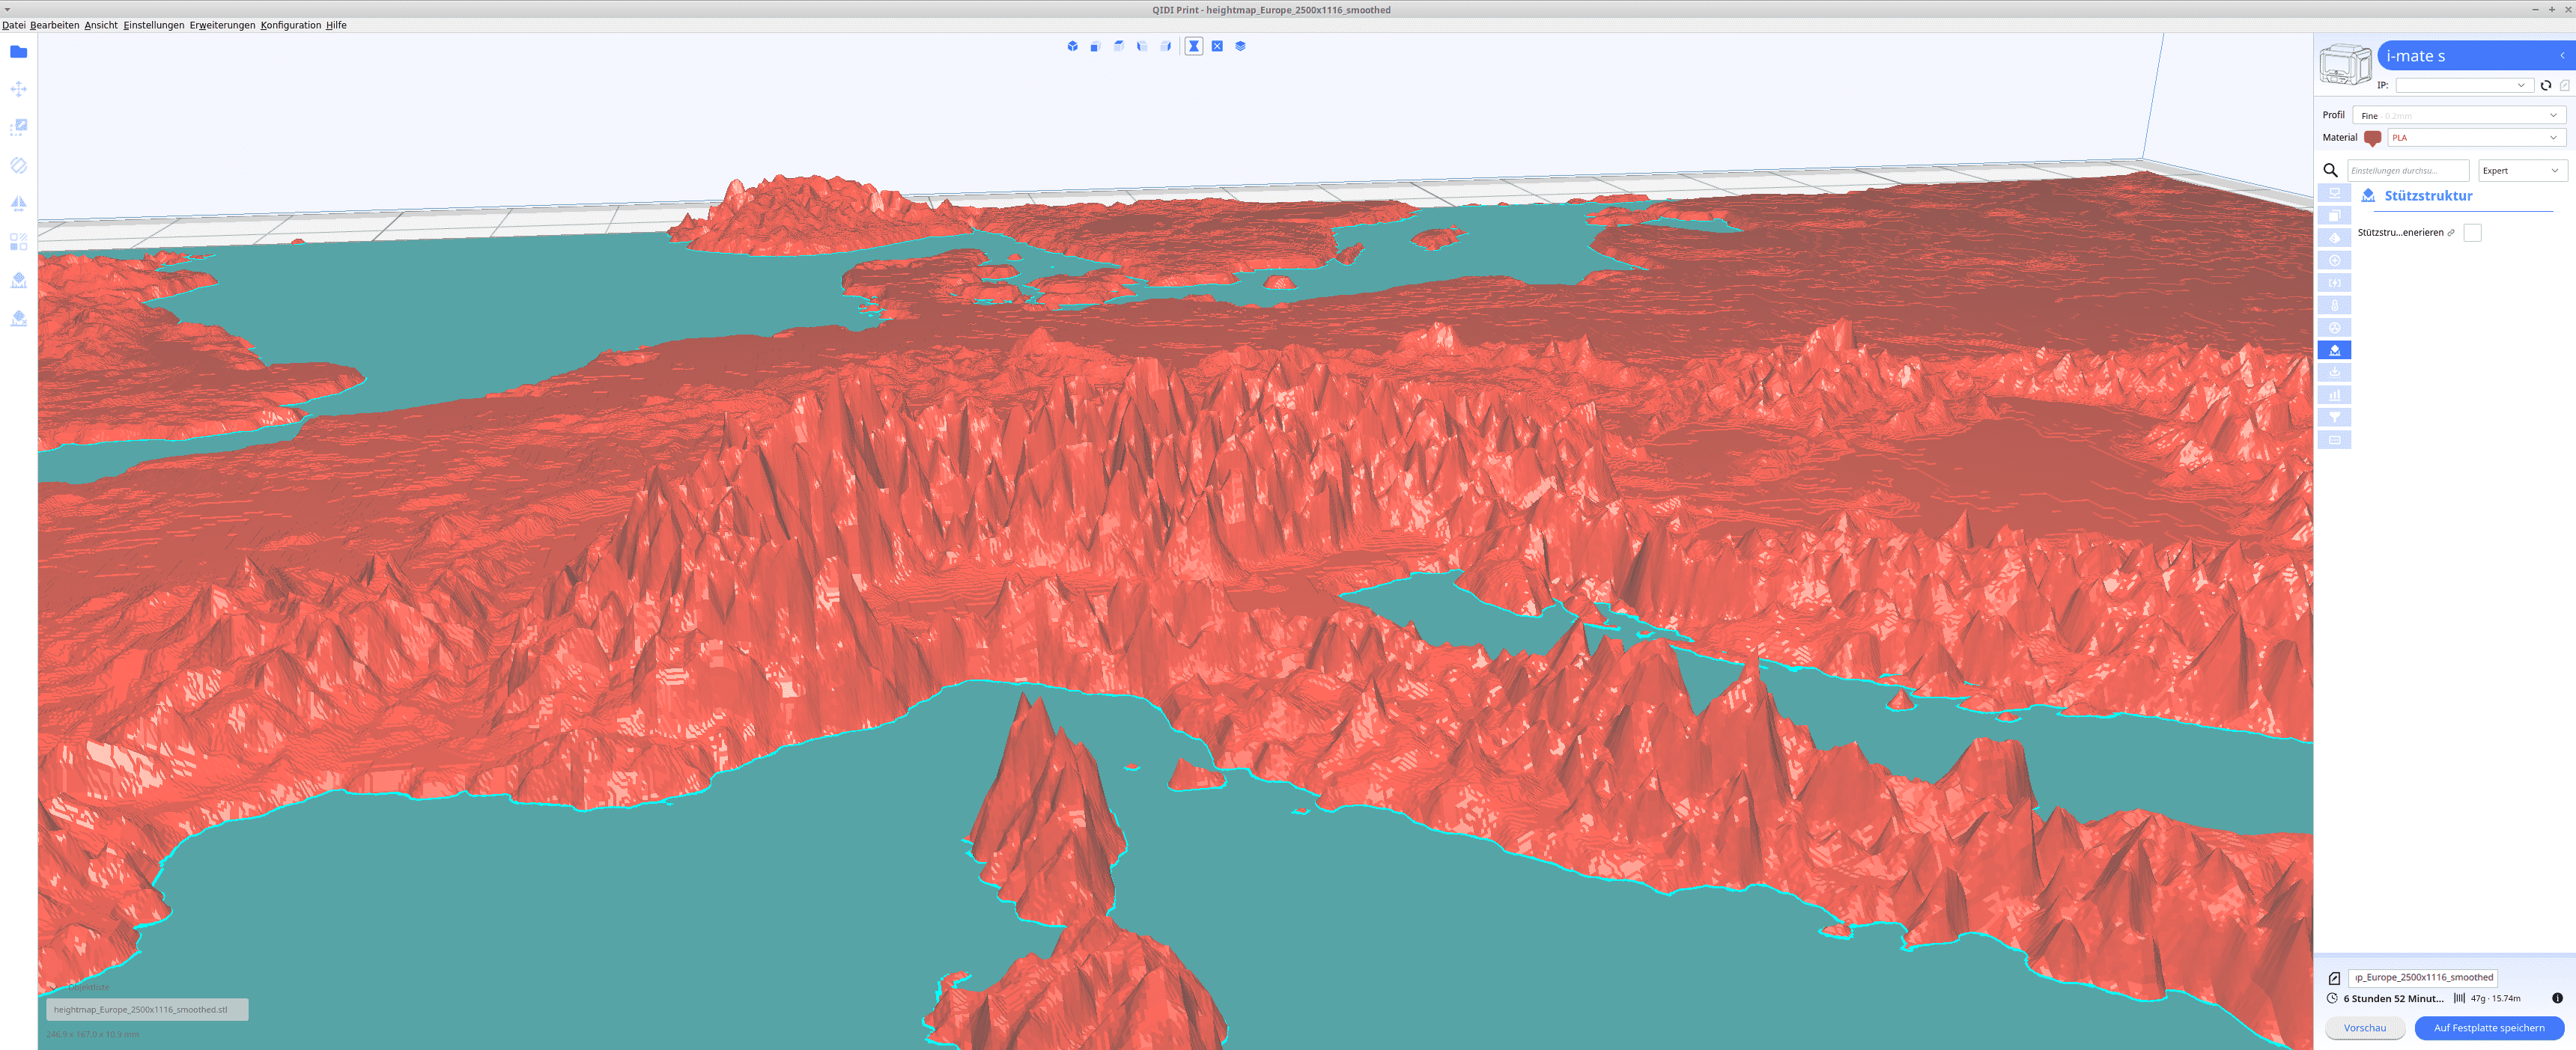The height and width of the screenshot is (1050, 2576).
Task: Open the last settings category icon
Action: coord(2334,439)
